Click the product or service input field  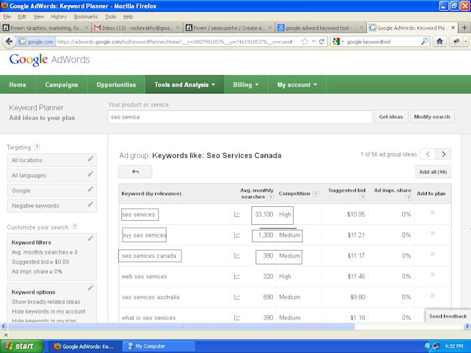click(x=240, y=117)
